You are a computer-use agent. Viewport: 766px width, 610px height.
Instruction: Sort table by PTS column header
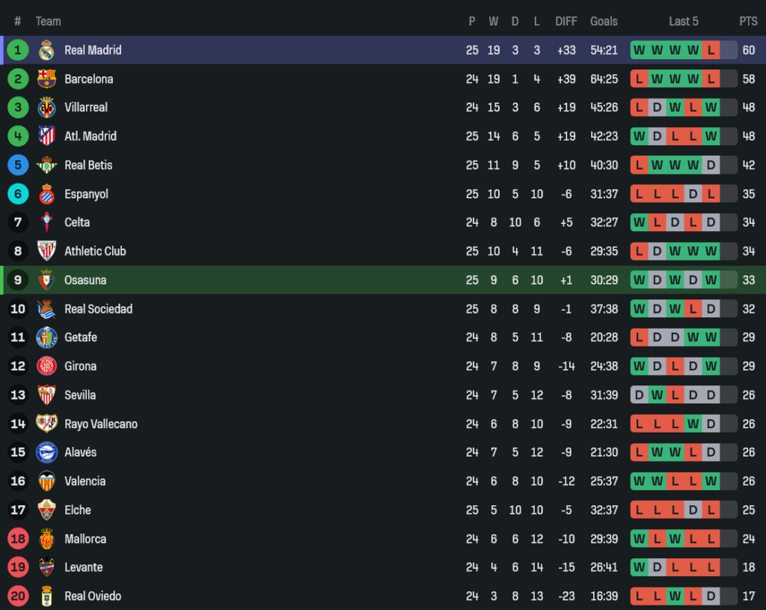point(748,21)
